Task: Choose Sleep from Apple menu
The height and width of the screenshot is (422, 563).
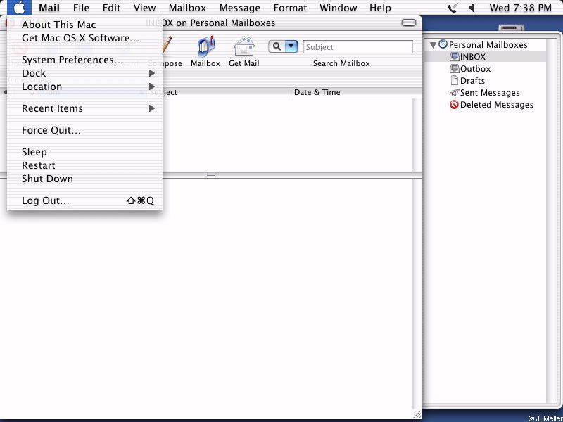Action: 84,152
